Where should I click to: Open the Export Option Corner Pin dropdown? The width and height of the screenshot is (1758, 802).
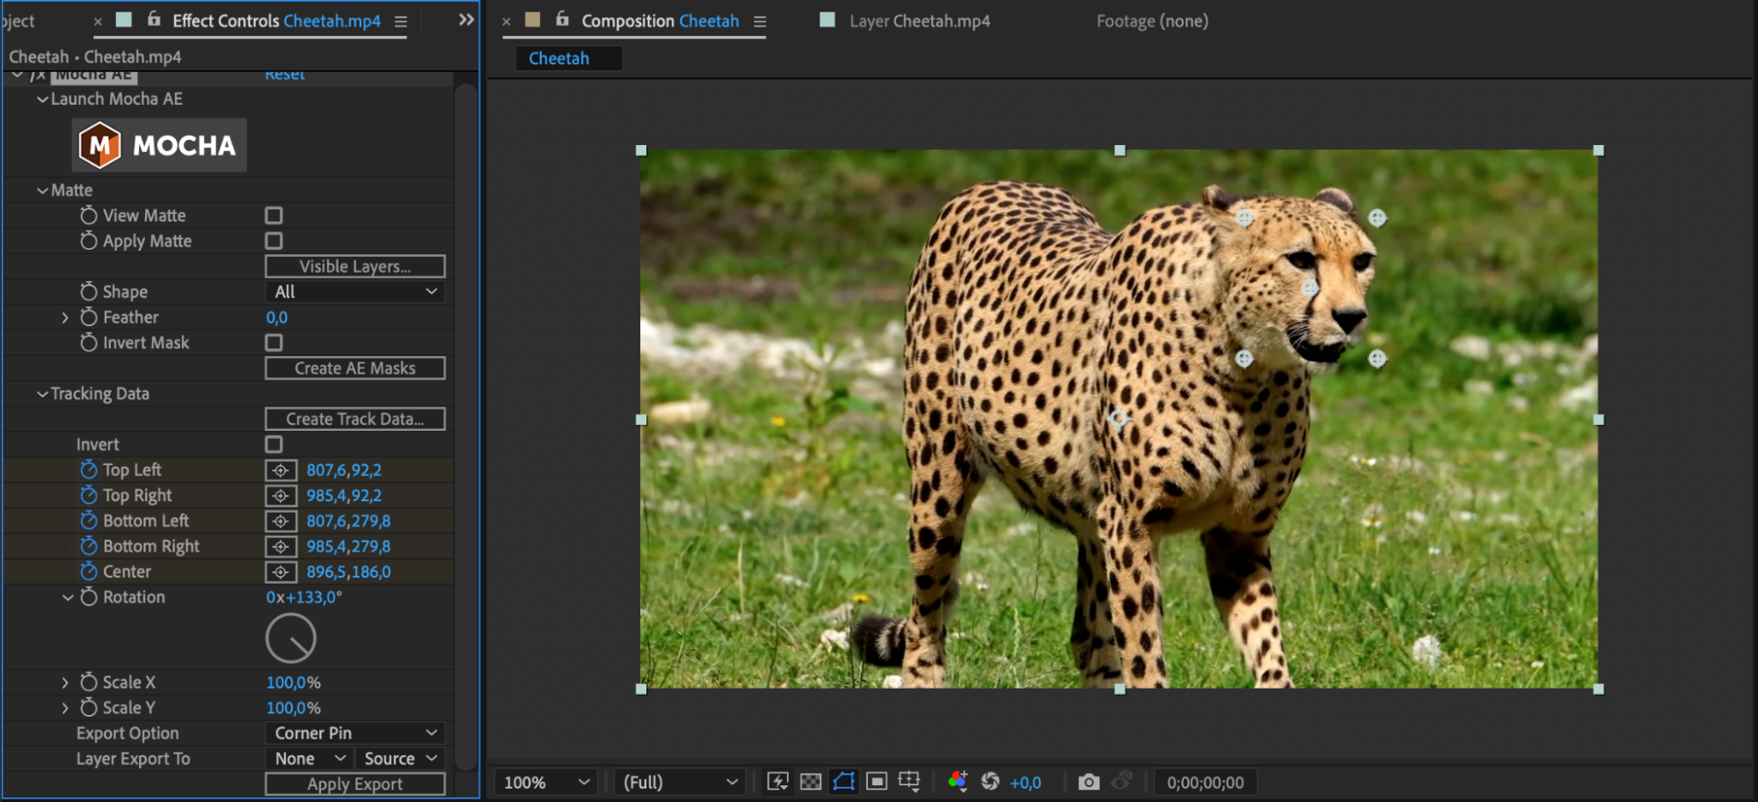click(x=355, y=733)
